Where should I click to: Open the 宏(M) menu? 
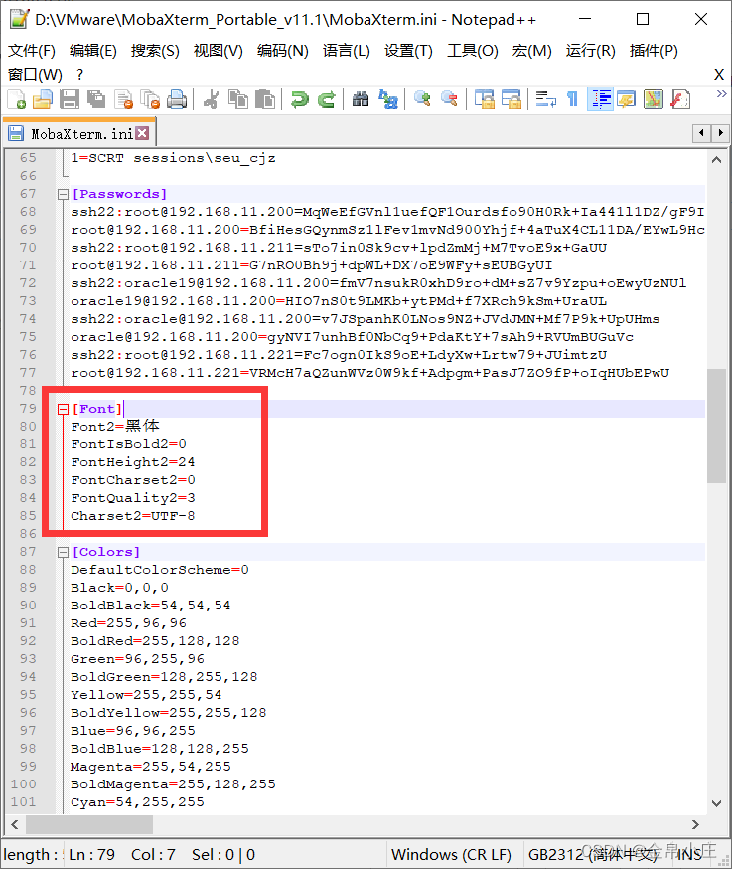(531, 51)
